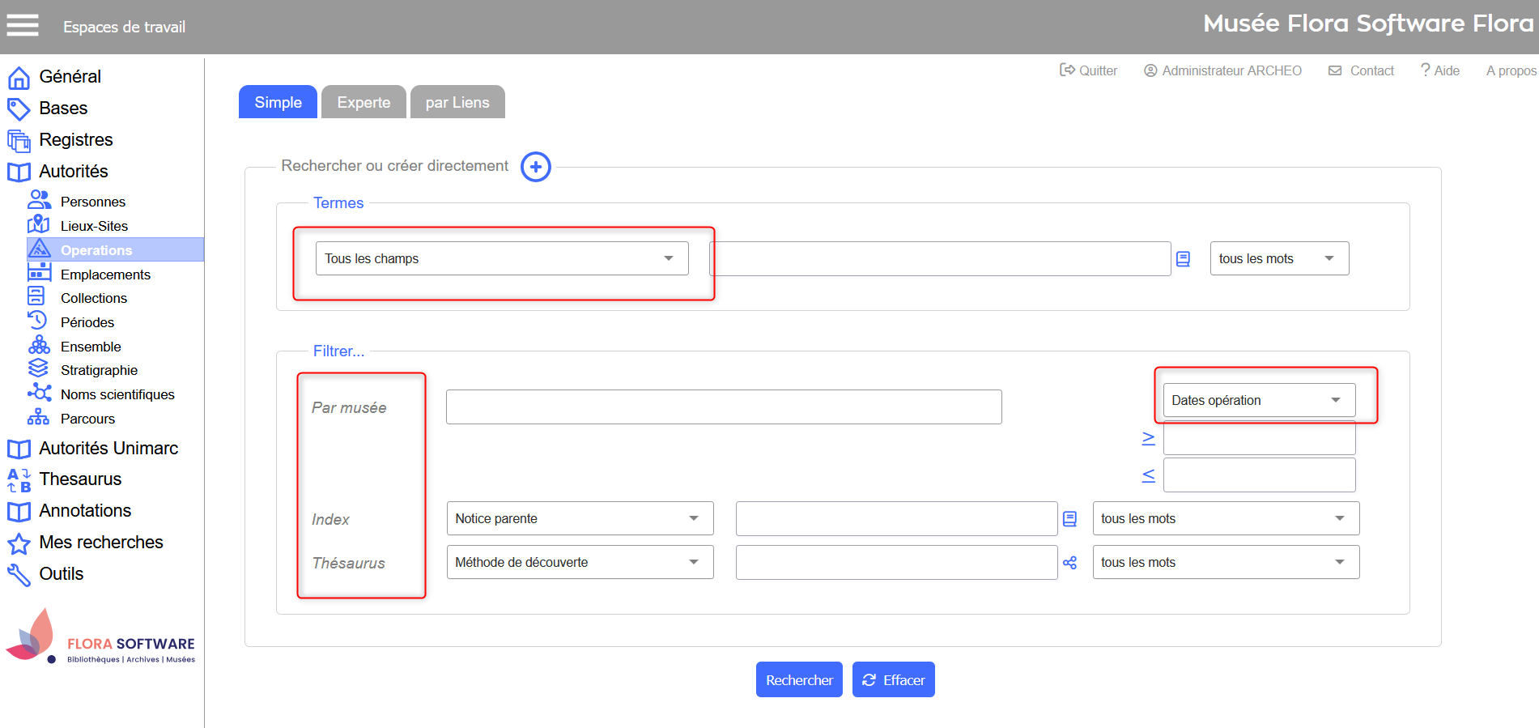Open index list icon beside Termes field

point(1183,259)
